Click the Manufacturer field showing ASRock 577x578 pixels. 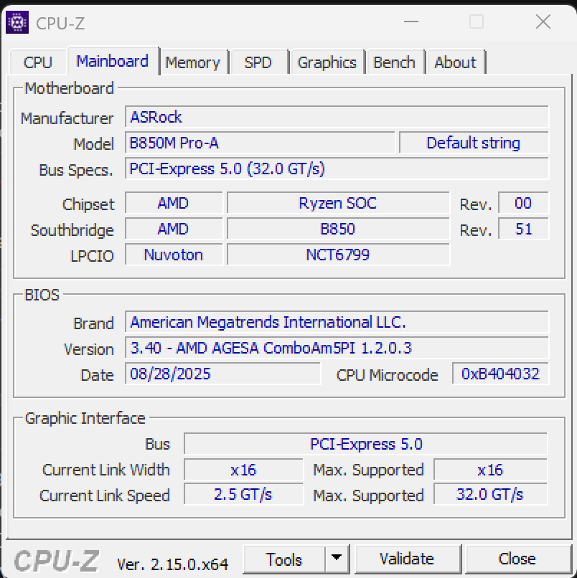337,117
